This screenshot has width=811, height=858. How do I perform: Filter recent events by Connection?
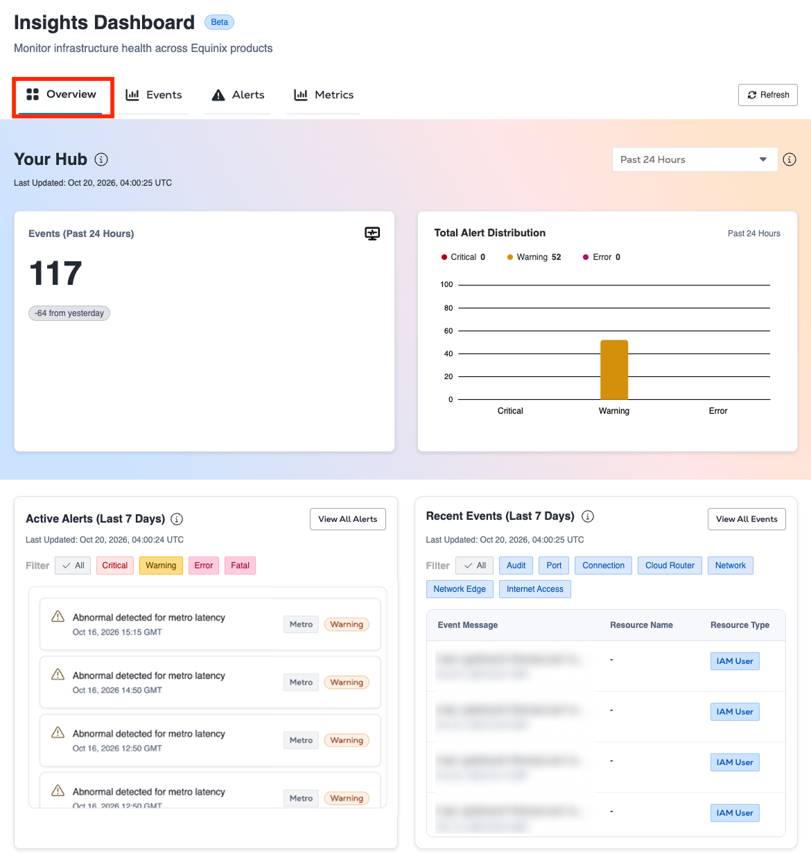pyautogui.click(x=604, y=566)
